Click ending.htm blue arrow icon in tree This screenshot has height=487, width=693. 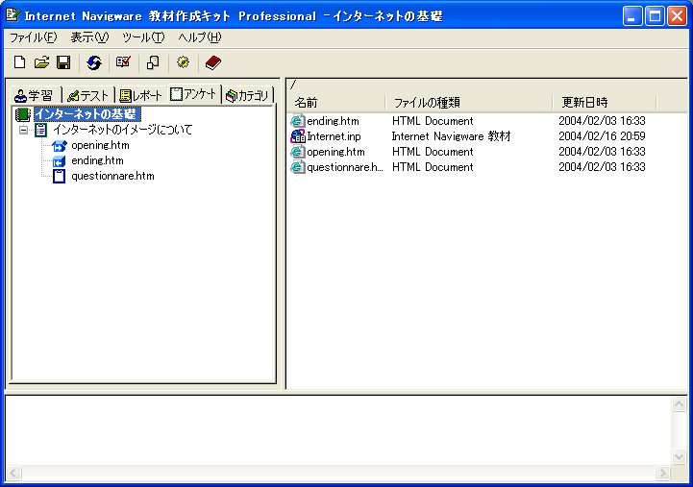pyautogui.click(x=59, y=160)
